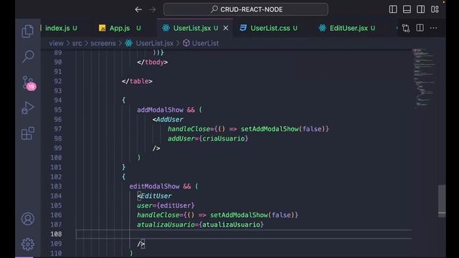Image resolution: width=459 pixels, height=258 pixels.
Task: Switch to the UserList.css tab
Action: [x=270, y=28]
